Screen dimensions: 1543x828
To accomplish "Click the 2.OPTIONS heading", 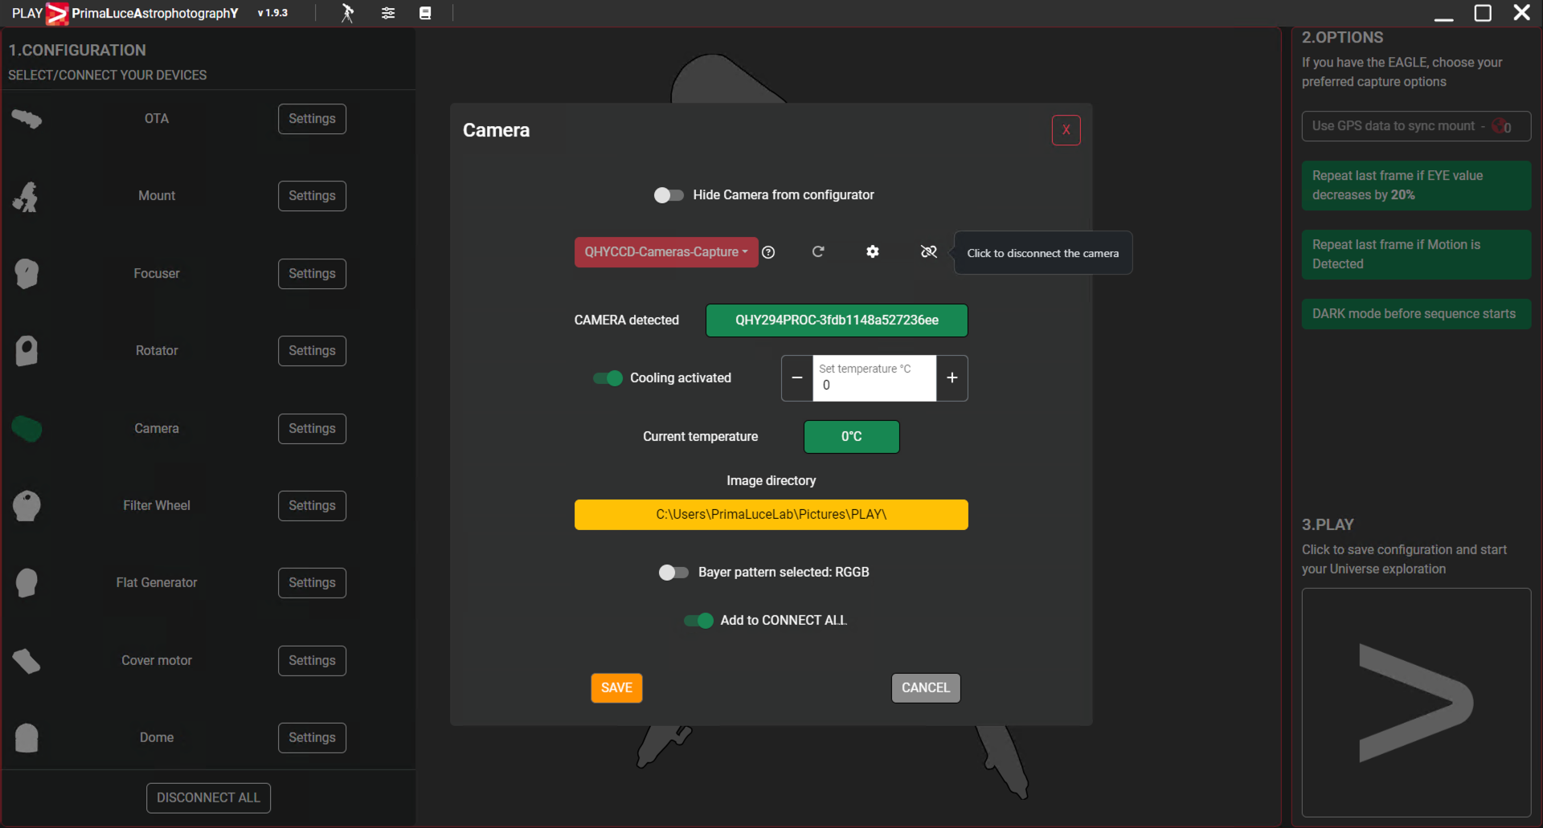I will click(x=1342, y=38).
